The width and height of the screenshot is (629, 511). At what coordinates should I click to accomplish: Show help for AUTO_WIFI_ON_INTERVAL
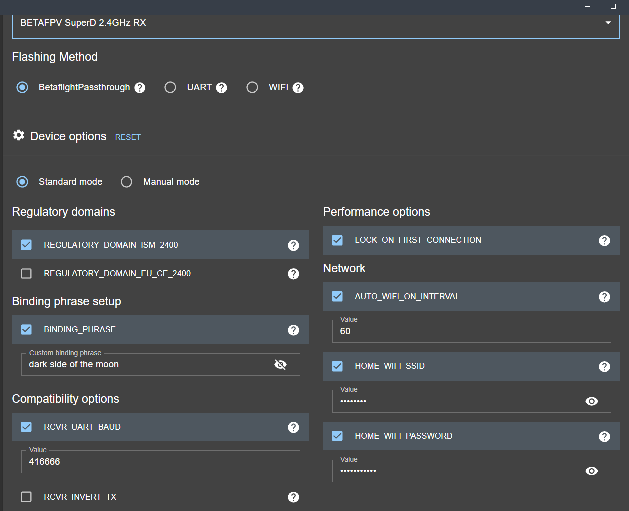[x=605, y=297]
